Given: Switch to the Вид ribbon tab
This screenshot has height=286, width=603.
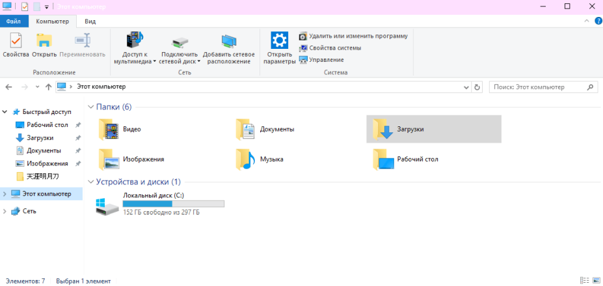Looking at the screenshot, I should point(90,21).
